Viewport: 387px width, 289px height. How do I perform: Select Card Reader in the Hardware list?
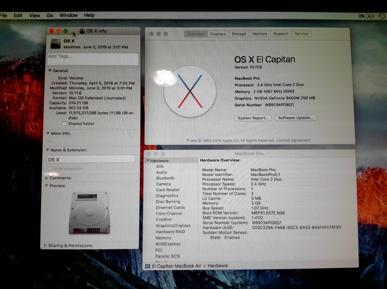pyautogui.click(x=167, y=189)
